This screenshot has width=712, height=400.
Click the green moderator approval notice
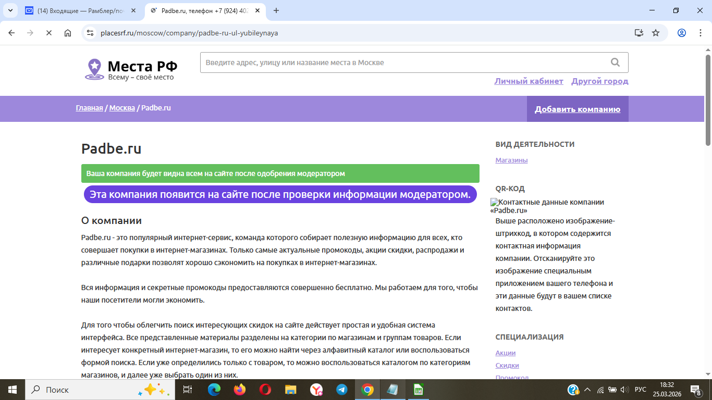(x=280, y=173)
